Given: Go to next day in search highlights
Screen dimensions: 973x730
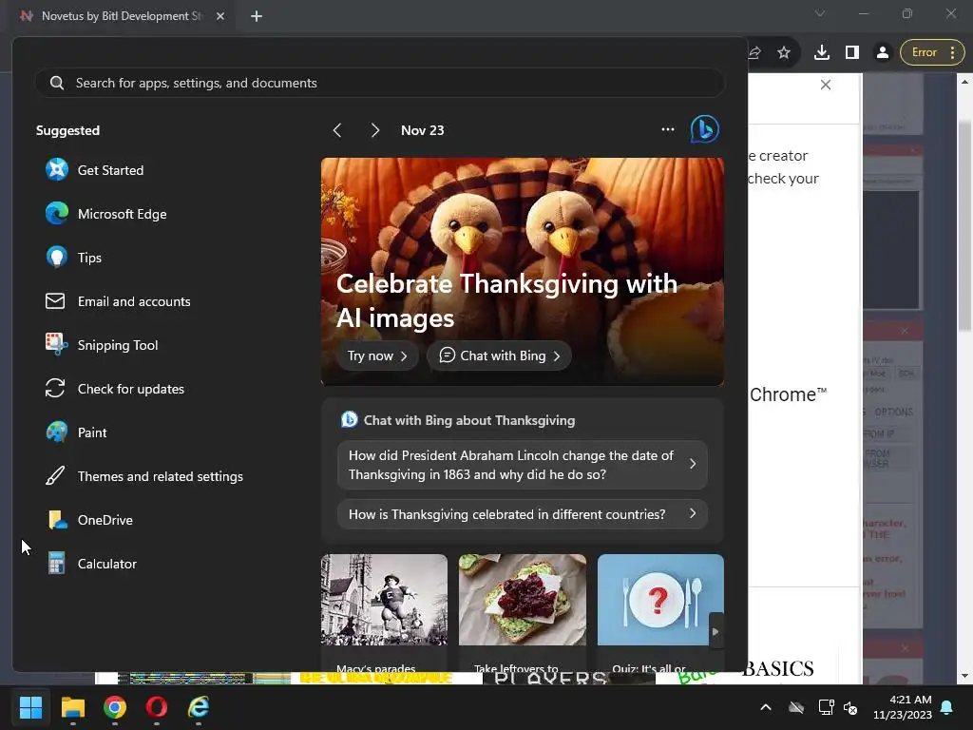Looking at the screenshot, I should [374, 130].
